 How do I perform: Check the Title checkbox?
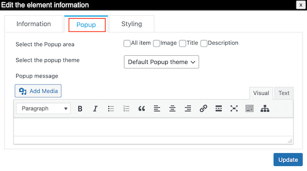coord(182,43)
